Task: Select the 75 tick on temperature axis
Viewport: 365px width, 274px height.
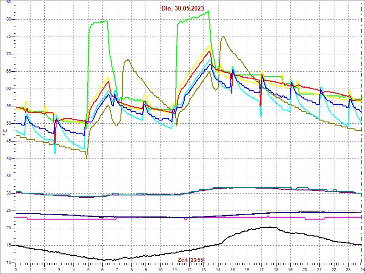Action: coord(8,37)
